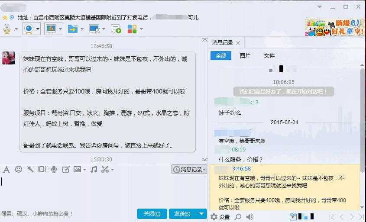Click the history panel vertical scrollbar
Screen dimensions: 366x222
pyautogui.click(x=363, y=120)
